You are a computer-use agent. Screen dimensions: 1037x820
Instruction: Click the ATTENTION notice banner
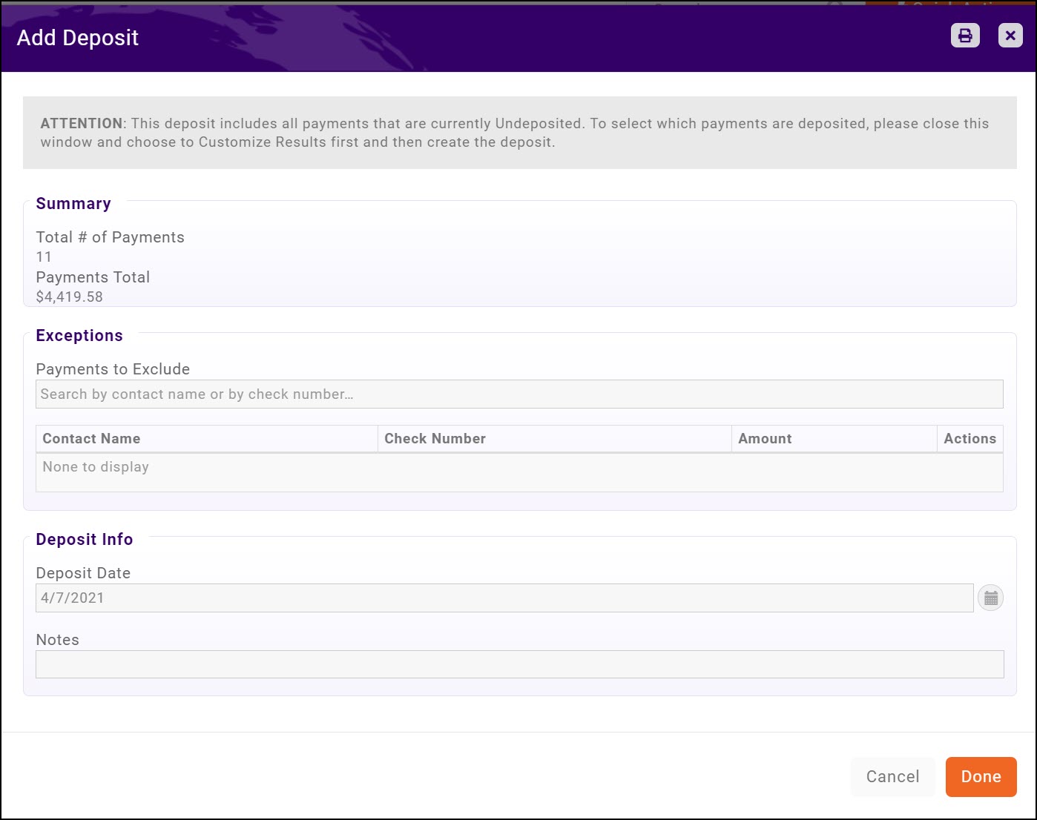(519, 132)
